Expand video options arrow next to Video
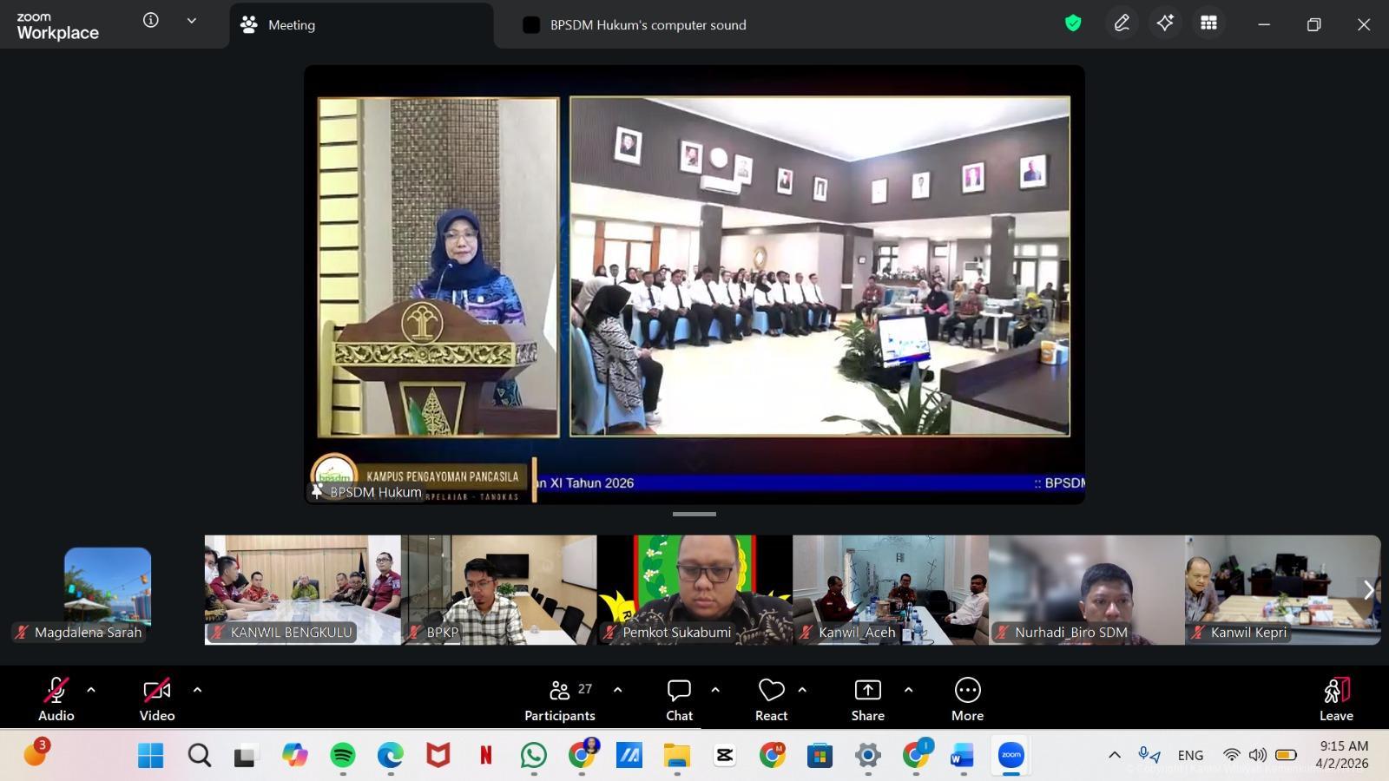1389x781 pixels. tap(197, 690)
